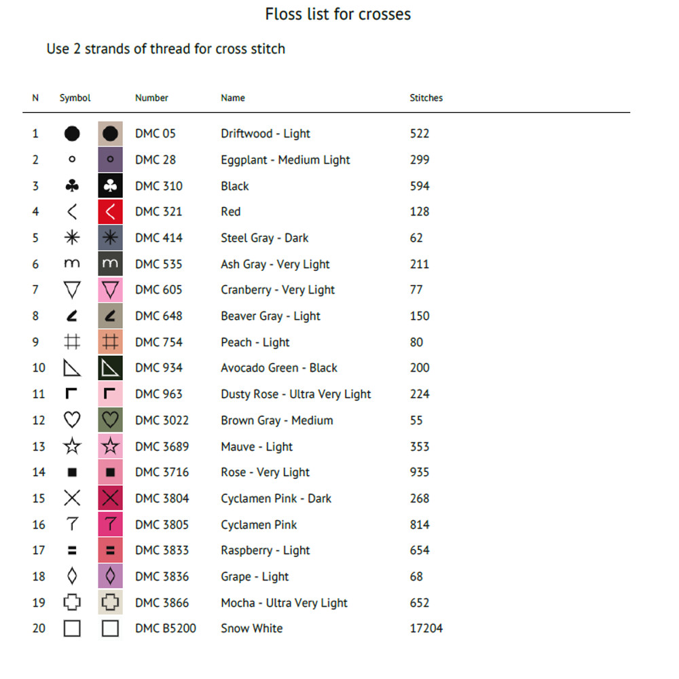The width and height of the screenshot is (679, 679).
Task: Click the club symbol for DMC 310
Action: [x=72, y=186]
